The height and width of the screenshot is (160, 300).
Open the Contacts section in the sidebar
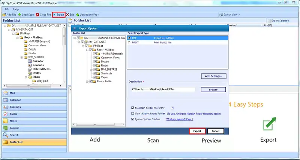click(34, 107)
